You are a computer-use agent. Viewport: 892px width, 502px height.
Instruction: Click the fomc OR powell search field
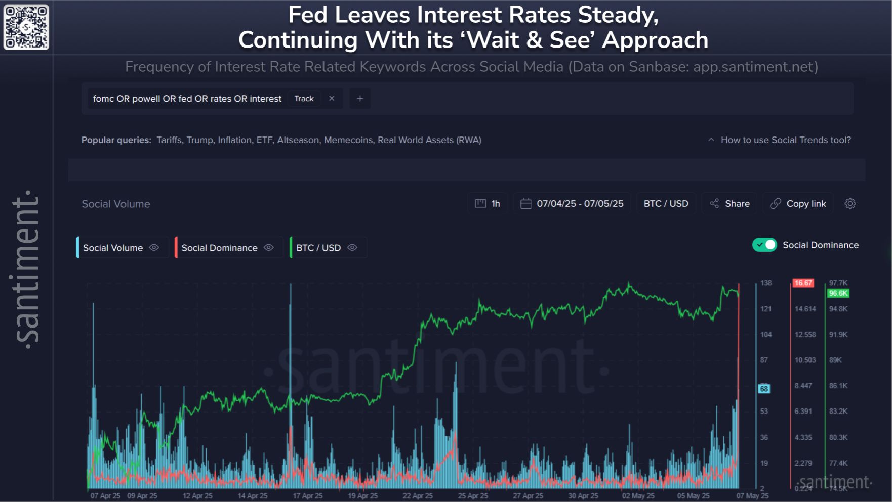point(187,99)
